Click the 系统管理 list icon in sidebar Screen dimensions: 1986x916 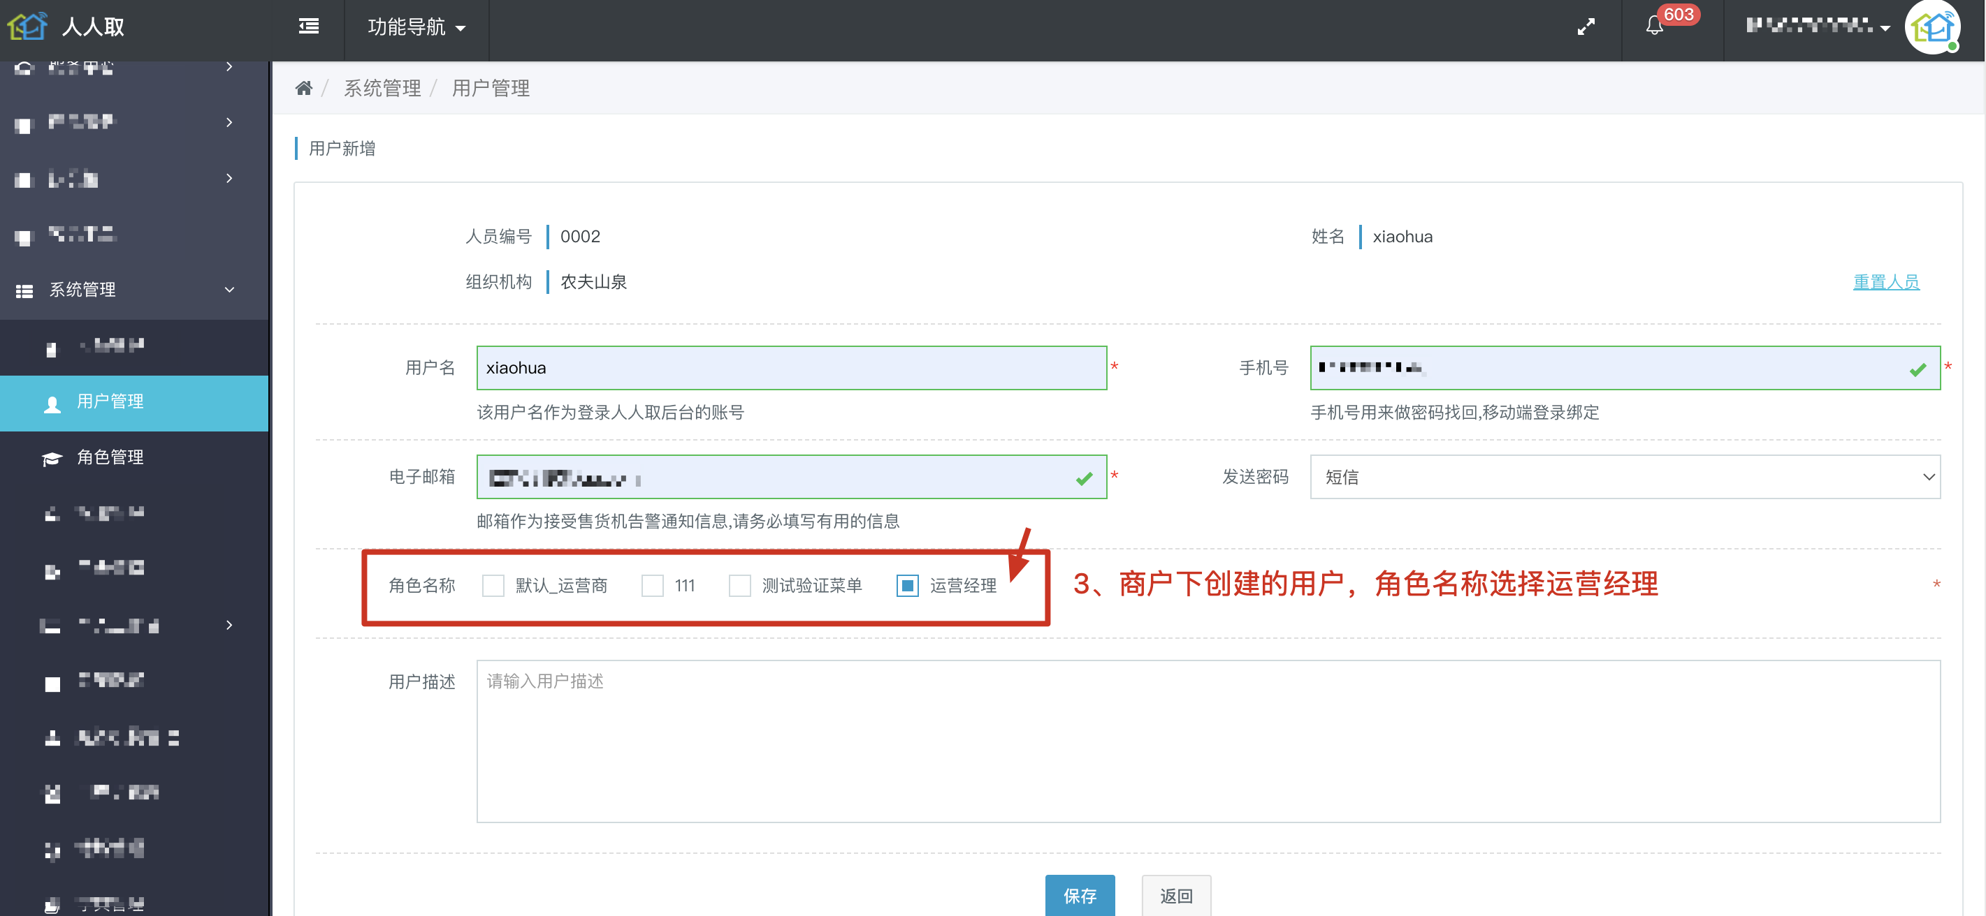pyautogui.click(x=24, y=290)
